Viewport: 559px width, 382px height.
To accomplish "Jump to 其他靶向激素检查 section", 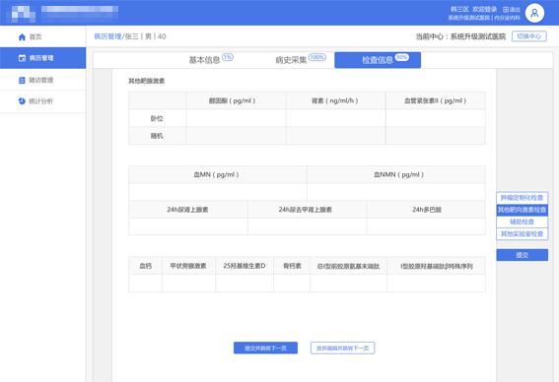I will click(x=522, y=210).
